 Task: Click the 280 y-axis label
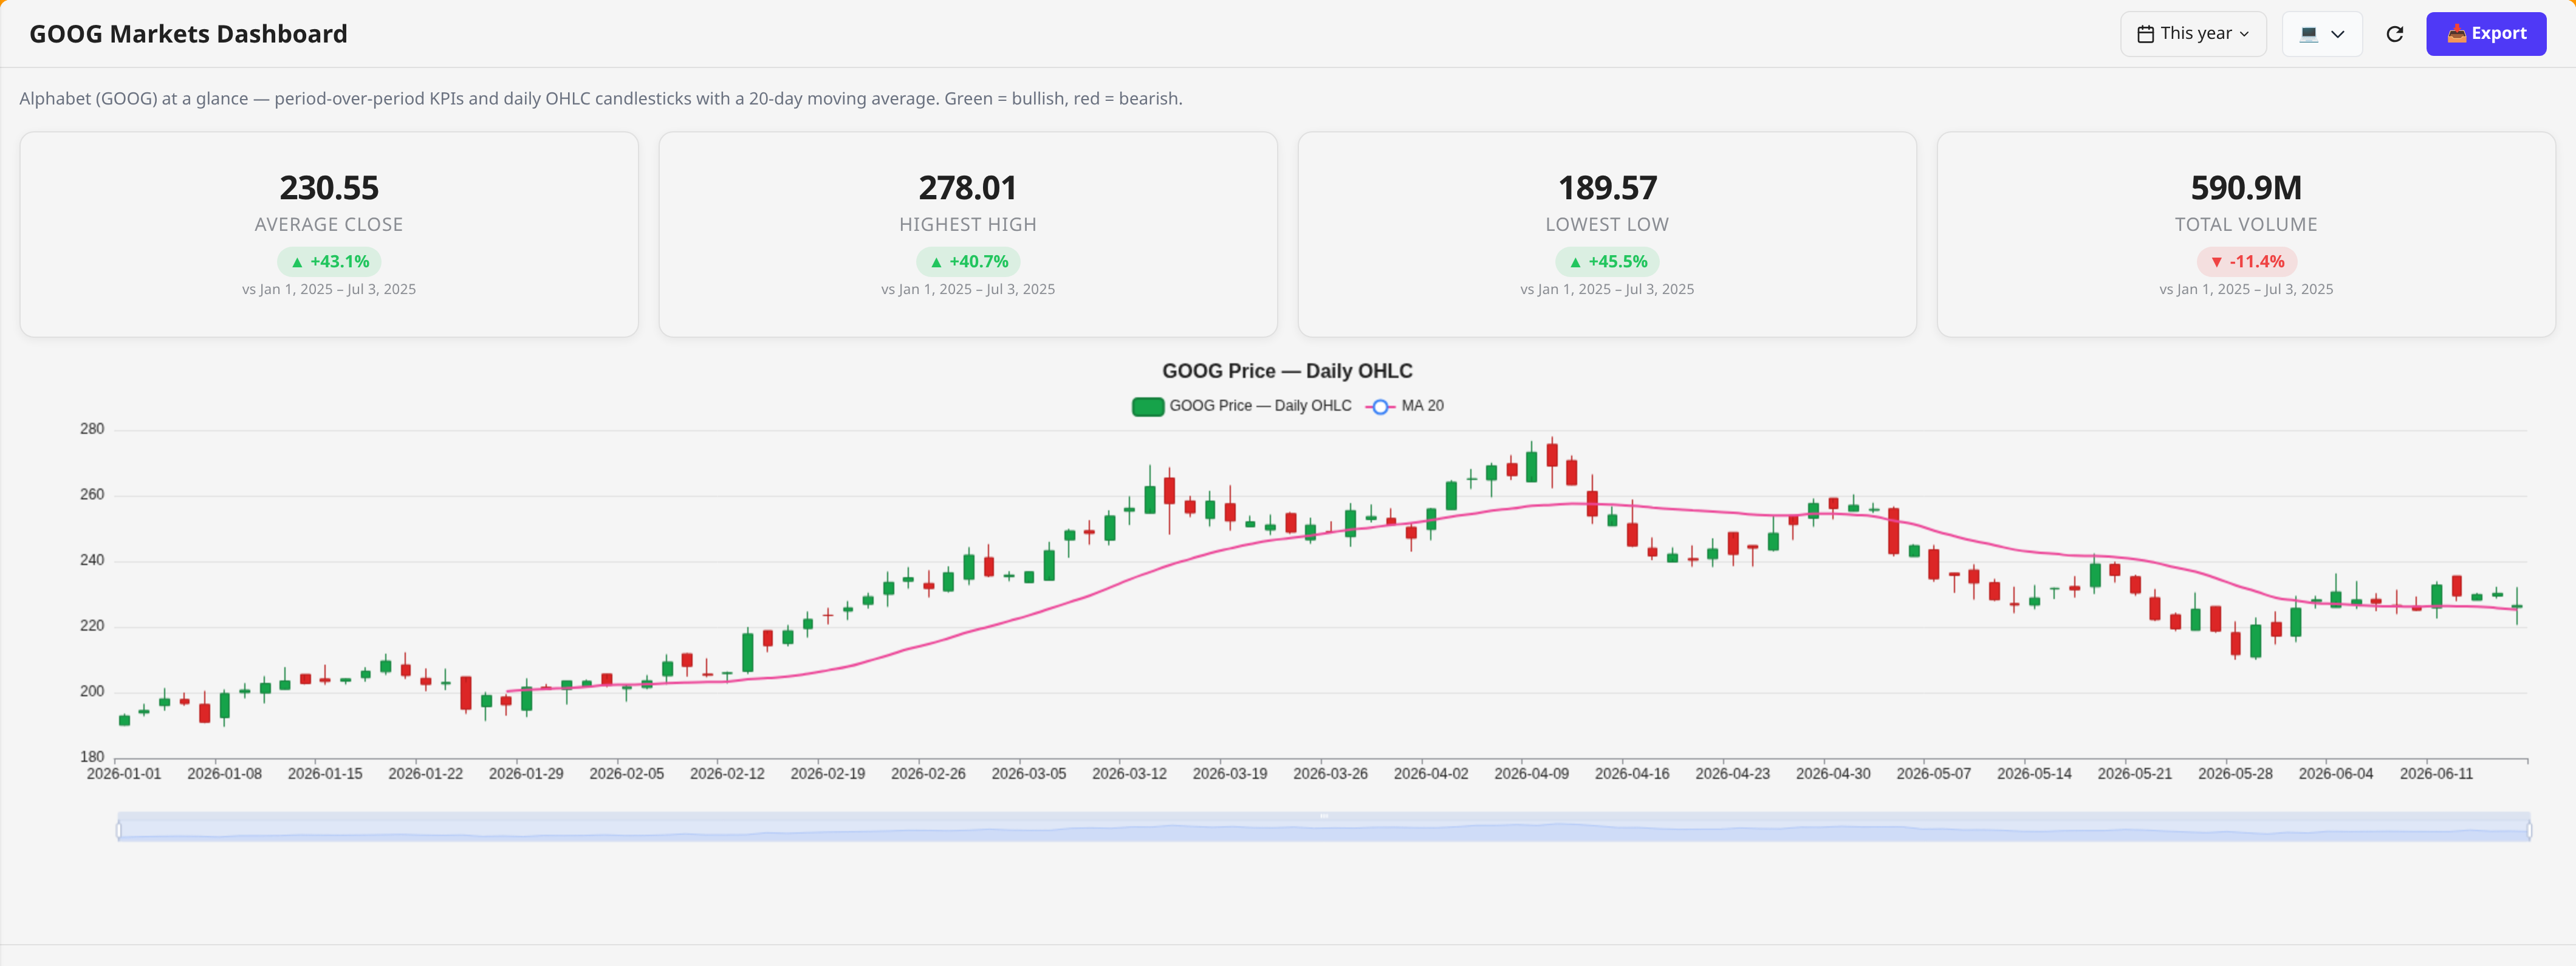pos(92,429)
